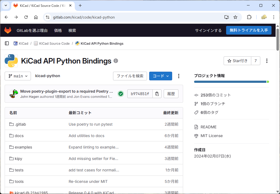
Task: Go forward with the browser forward arrow
Action: click(x=16, y=17)
